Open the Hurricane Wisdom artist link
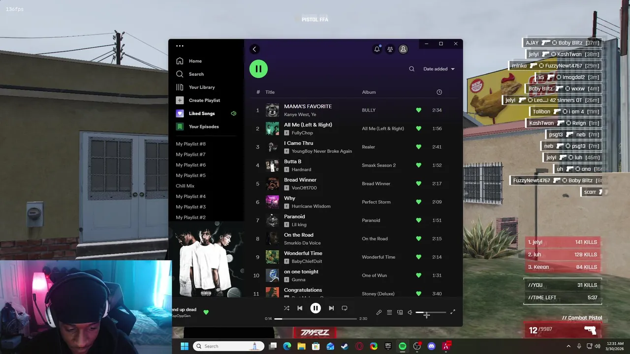Screen dimensions: 630x354 coord(311,206)
